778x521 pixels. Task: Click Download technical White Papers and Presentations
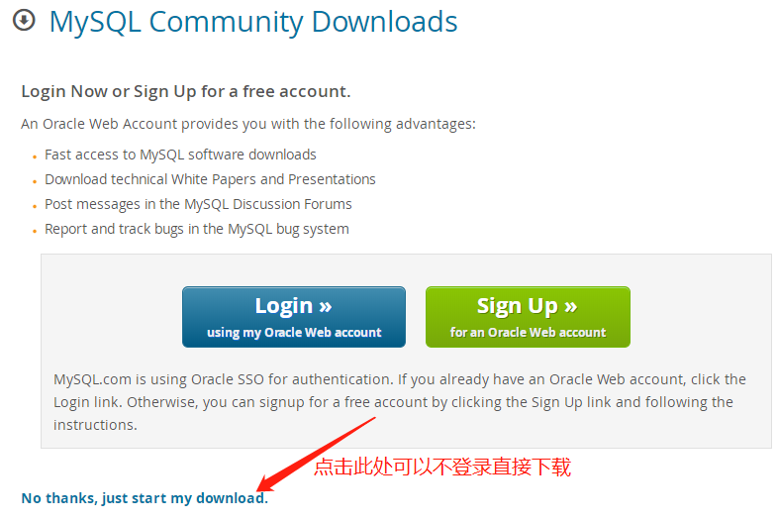click(211, 179)
